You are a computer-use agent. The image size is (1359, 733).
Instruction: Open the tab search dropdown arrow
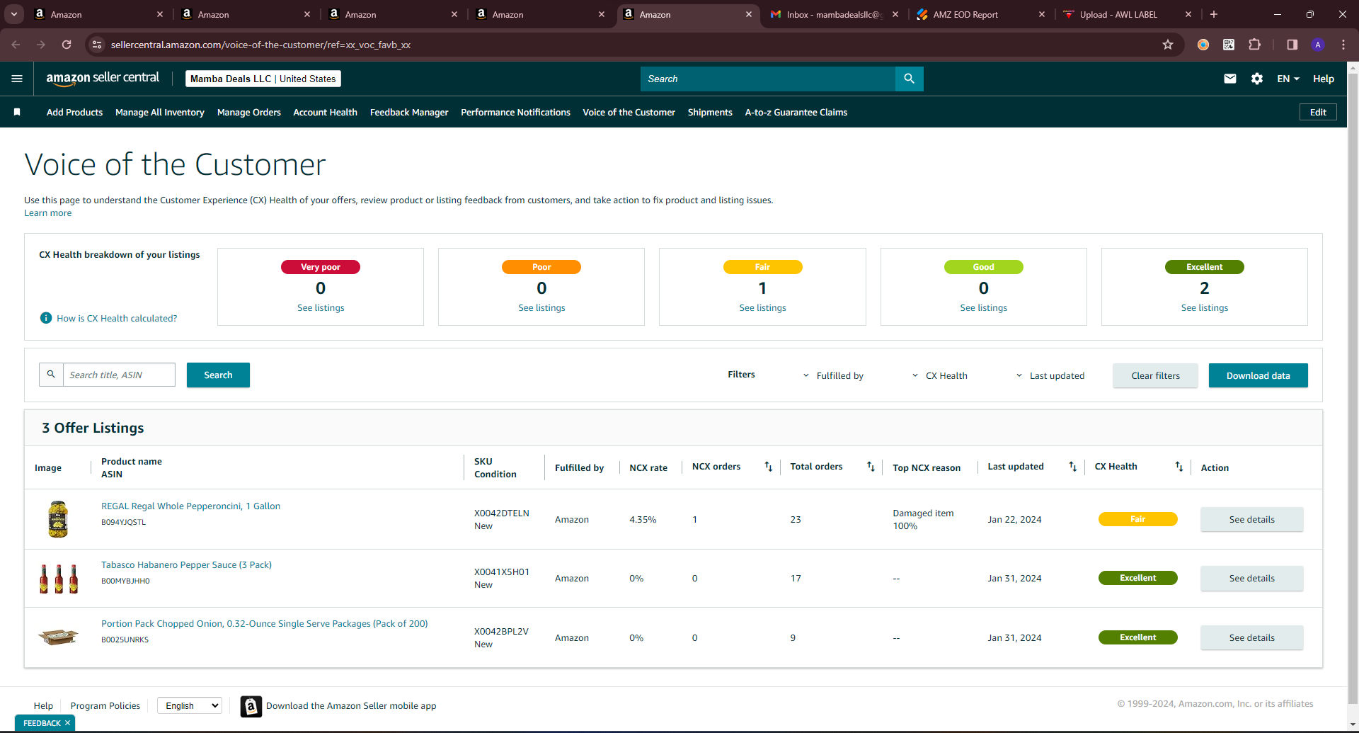click(x=14, y=14)
